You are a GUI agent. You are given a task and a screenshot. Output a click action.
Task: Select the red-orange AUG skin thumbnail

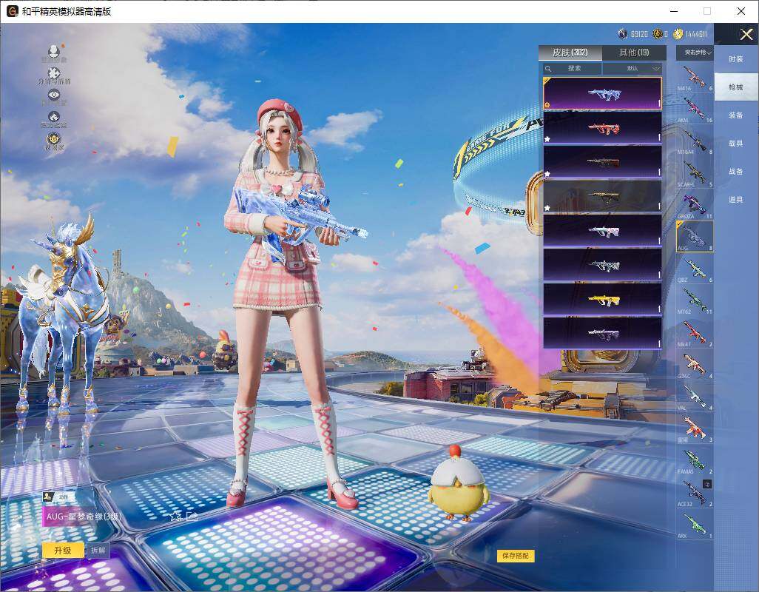pos(602,127)
